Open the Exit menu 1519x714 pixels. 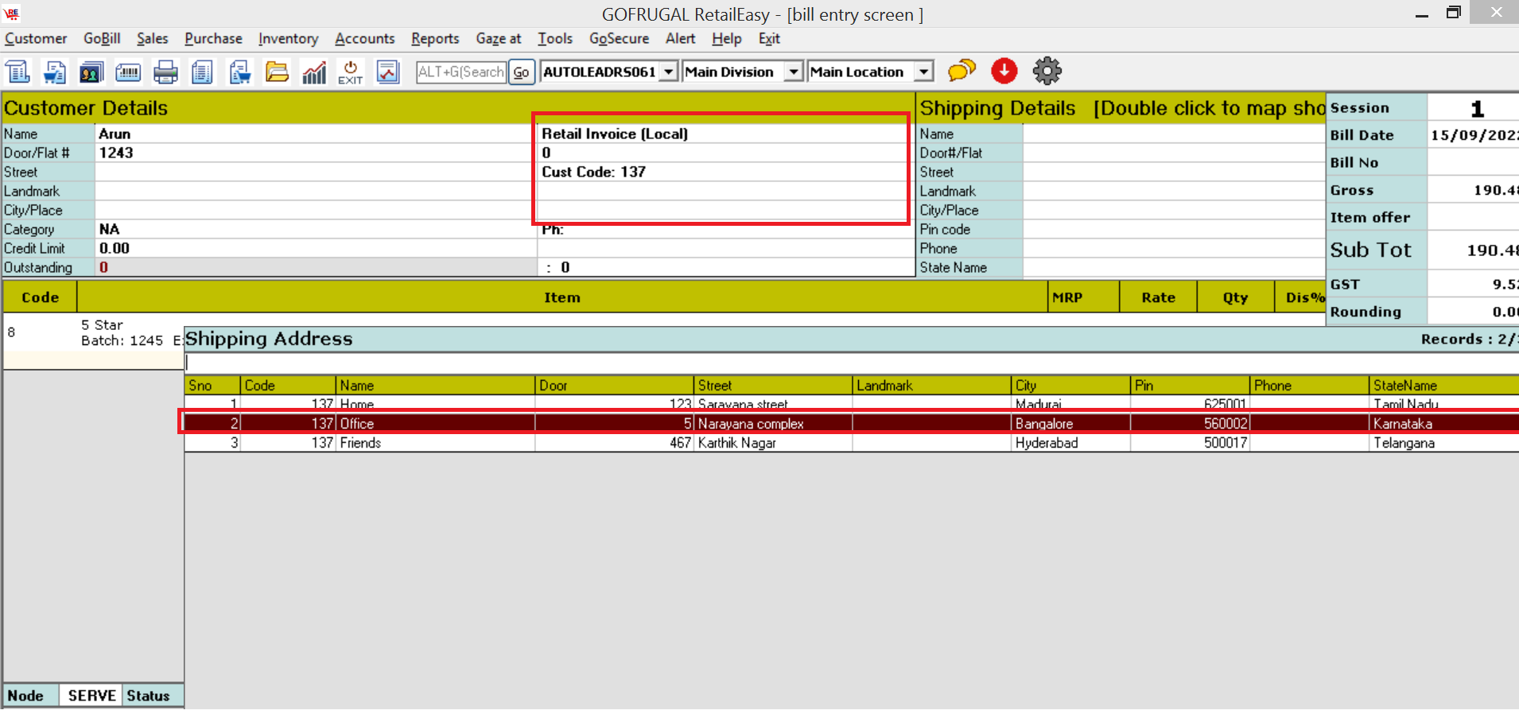click(x=769, y=38)
